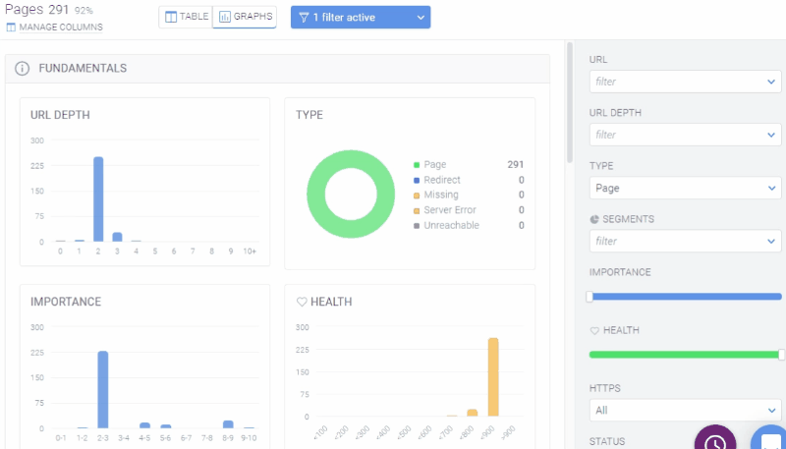Click the funnel filter icon

pyautogui.click(x=304, y=18)
